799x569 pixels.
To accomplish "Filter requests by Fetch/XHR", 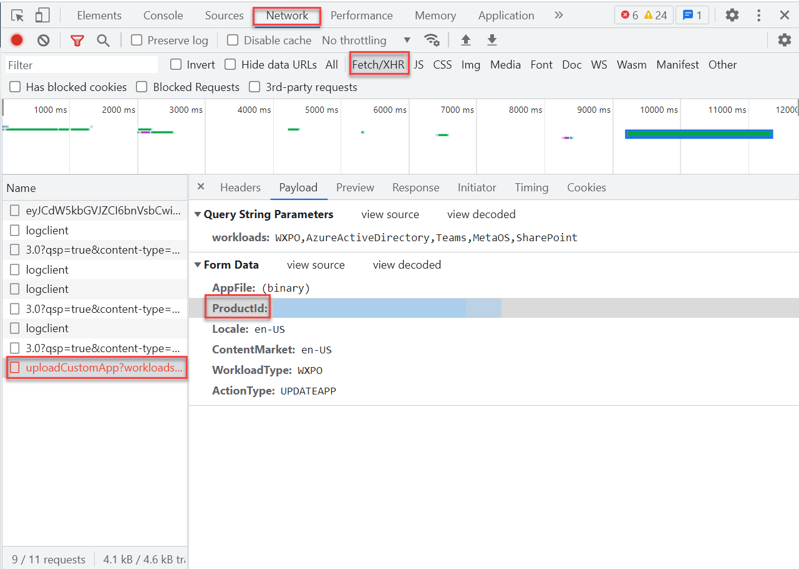I will [378, 65].
